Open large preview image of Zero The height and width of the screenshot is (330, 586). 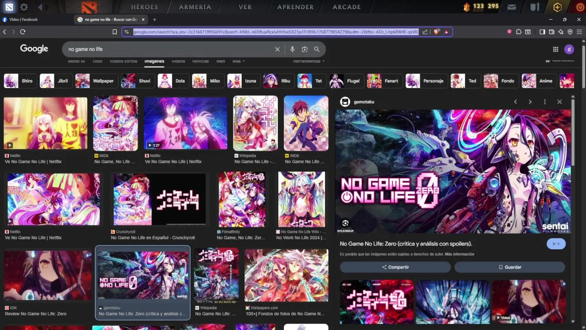pyautogui.click(x=453, y=171)
